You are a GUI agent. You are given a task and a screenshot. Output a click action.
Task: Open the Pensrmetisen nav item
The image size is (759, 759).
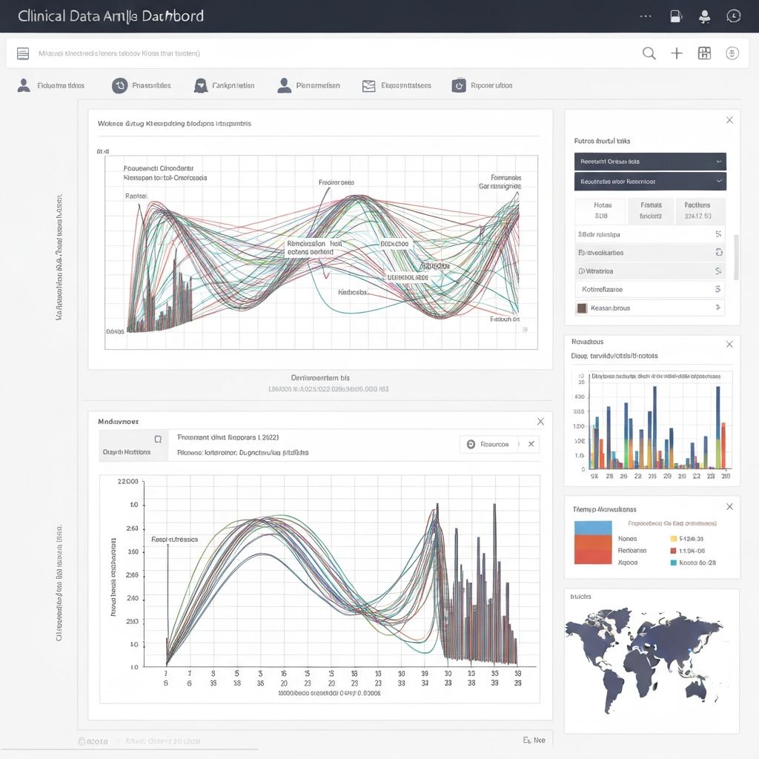coord(308,86)
